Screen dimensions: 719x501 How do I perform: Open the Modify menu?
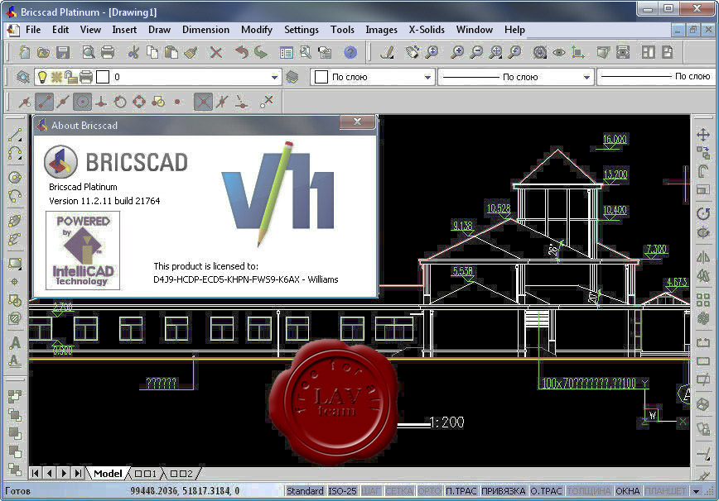(x=256, y=30)
